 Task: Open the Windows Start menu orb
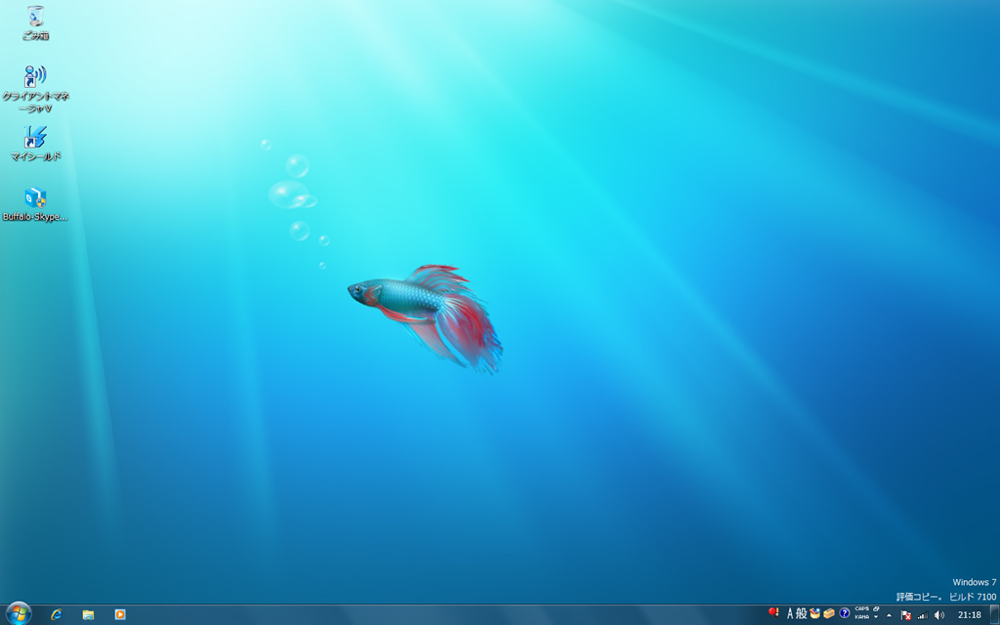[x=18, y=614]
